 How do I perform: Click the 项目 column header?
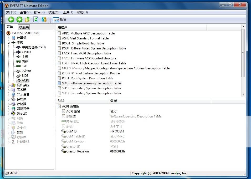coord(83,101)
